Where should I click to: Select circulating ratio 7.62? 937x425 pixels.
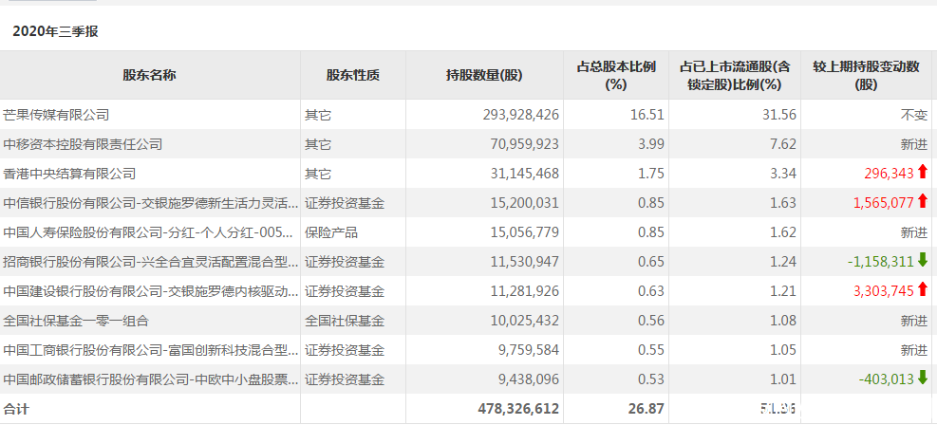784,144
